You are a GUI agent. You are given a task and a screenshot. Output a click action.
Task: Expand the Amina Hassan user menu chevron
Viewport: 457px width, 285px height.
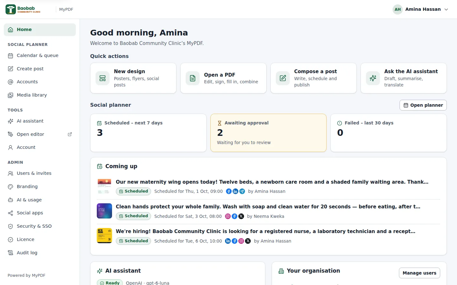446,9
